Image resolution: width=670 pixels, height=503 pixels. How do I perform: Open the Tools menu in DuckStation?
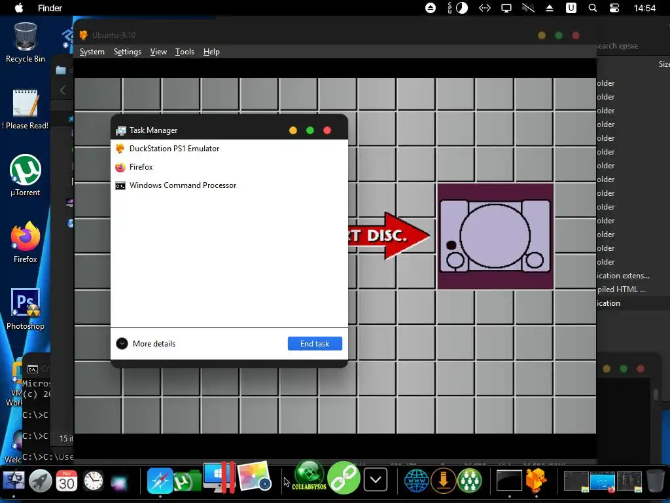click(x=185, y=52)
